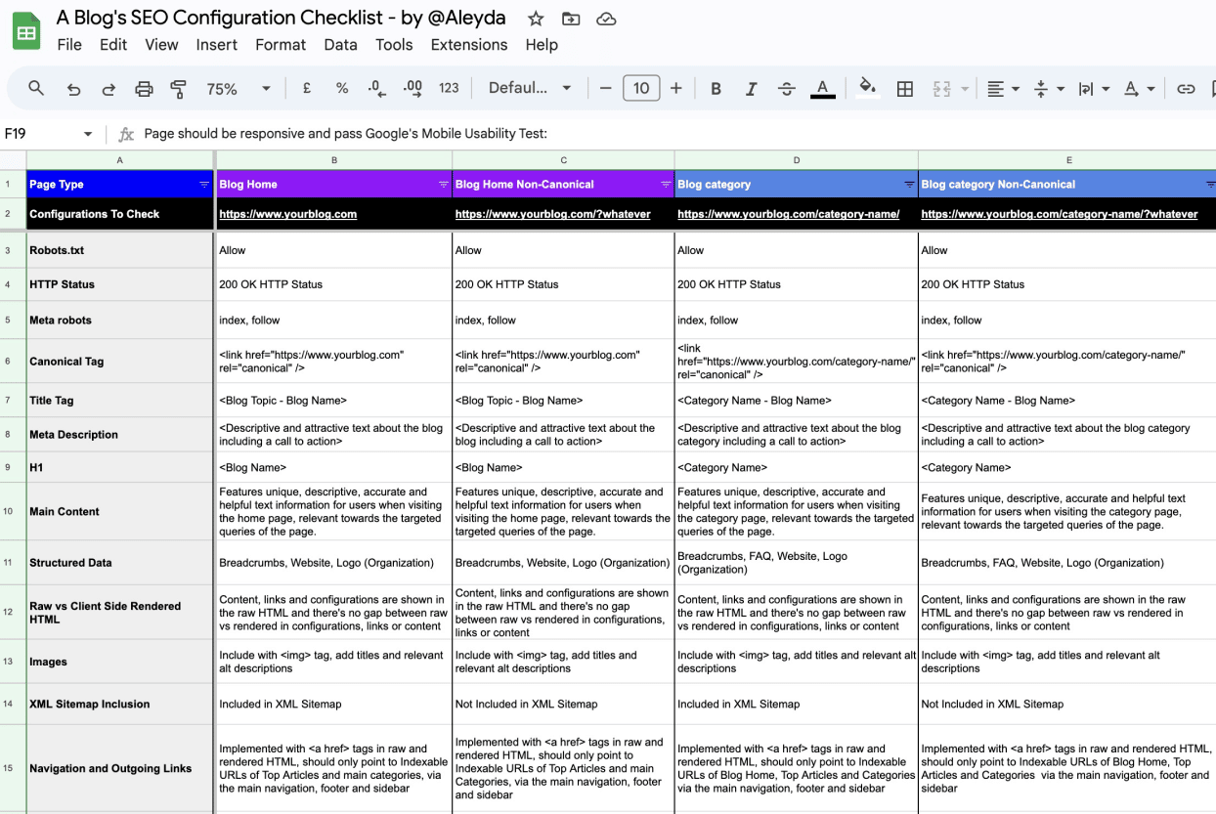
Task: Follow the yourblog.com/?whatever link
Action: pos(553,214)
